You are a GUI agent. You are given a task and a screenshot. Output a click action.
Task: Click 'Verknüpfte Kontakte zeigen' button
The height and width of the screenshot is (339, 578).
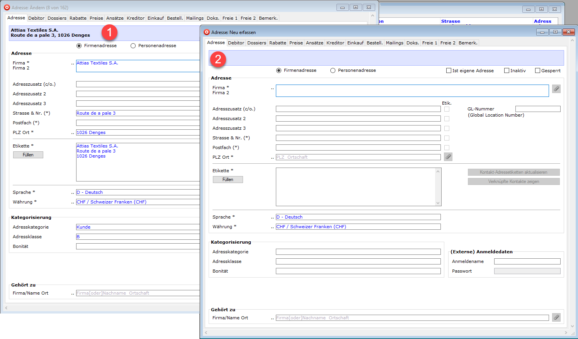(513, 181)
